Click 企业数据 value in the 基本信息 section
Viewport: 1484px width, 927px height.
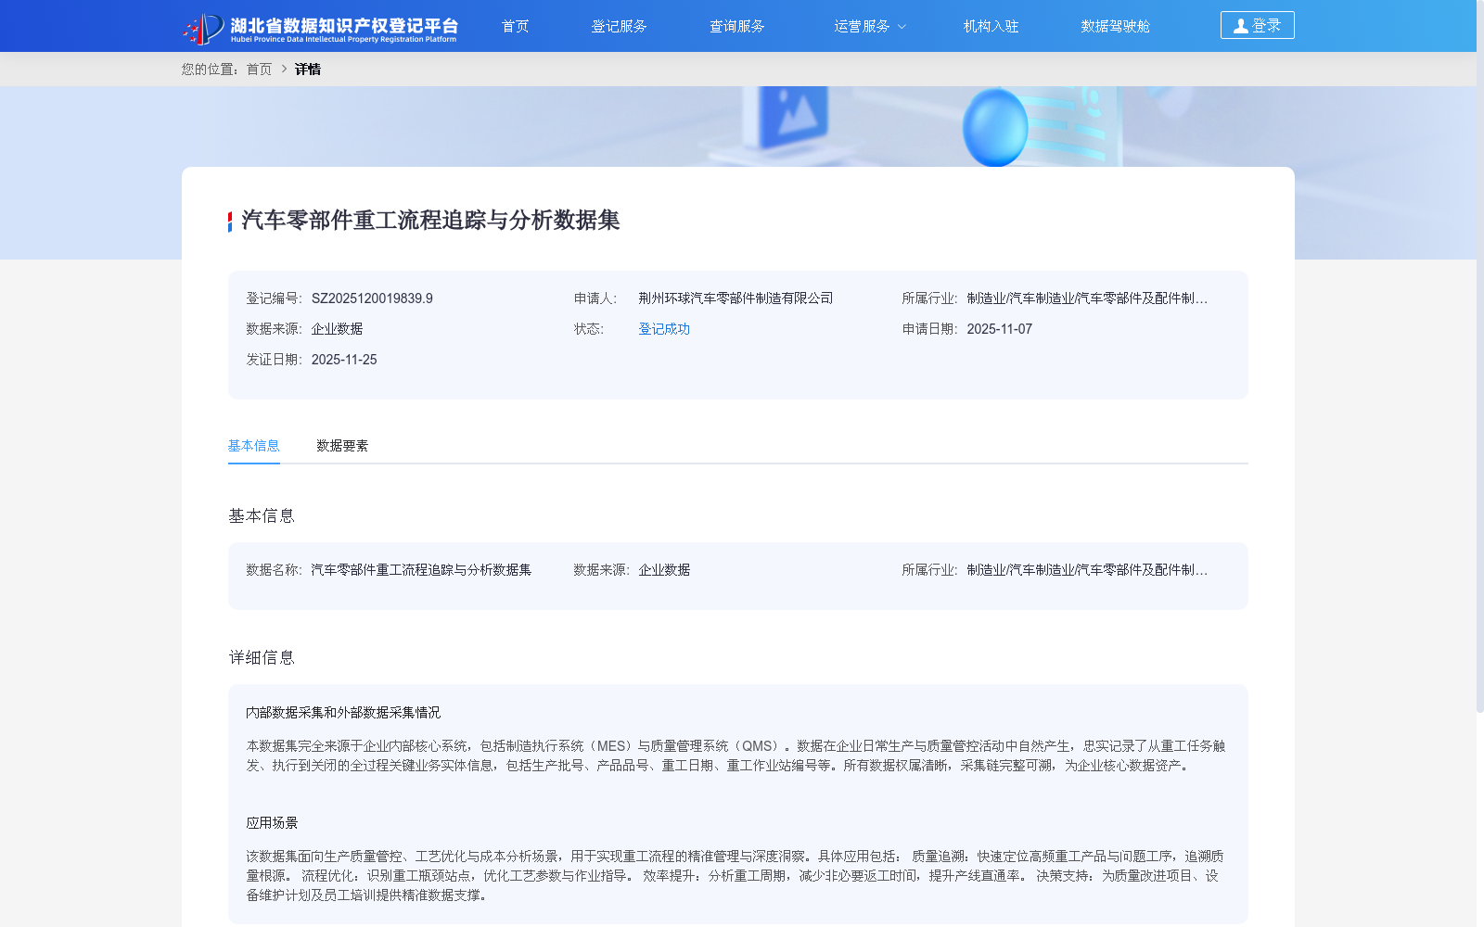tap(664, 570)
